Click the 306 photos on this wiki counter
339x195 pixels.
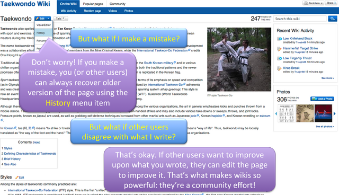pos(288,99)
